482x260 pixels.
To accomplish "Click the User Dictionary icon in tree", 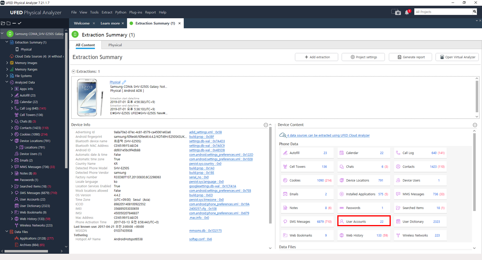I will click(16, 206).
